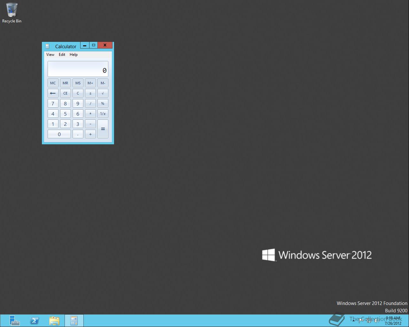Click the C clear button
The width and height of the screenshot is (409, 327).
[x=78, y=93]
